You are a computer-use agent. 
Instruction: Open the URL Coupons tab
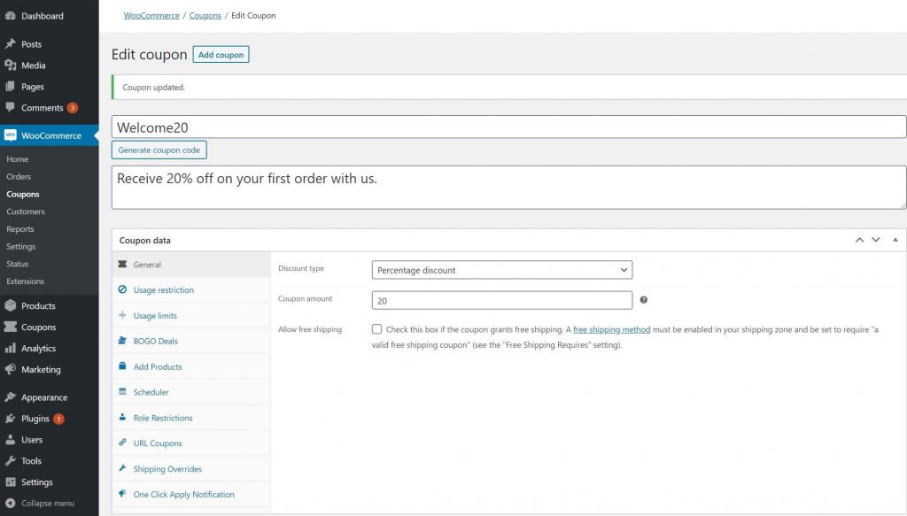[191, 443]
